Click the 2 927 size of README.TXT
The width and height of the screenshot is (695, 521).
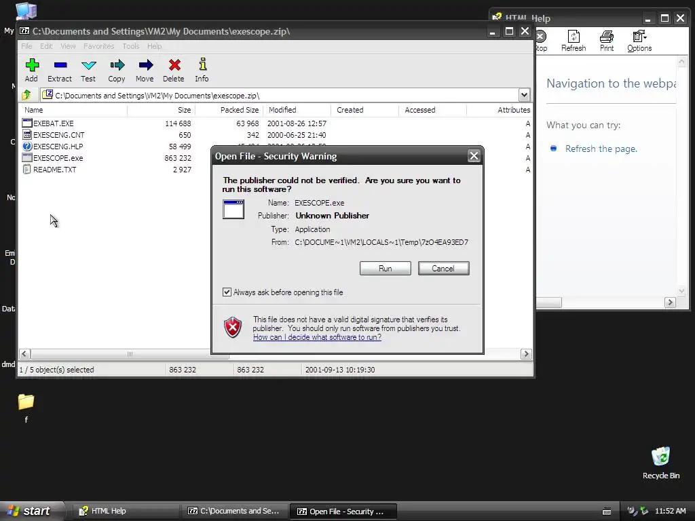(182, 170)
